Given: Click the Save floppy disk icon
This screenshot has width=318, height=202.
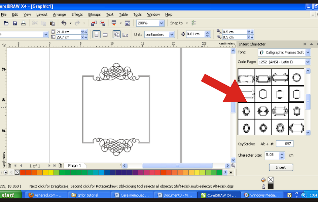Looking at the screenshot, I should [x=15, y=23].
